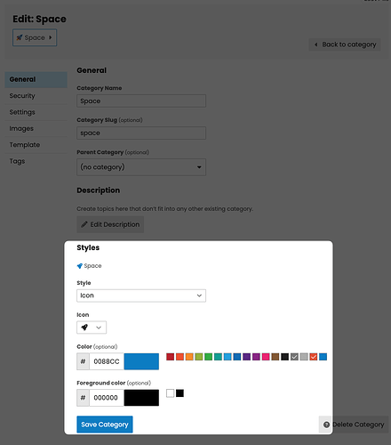This screenshot has height=445, width=391.
Task: Choose small black foreground color swatch
Action: (180, 393)
